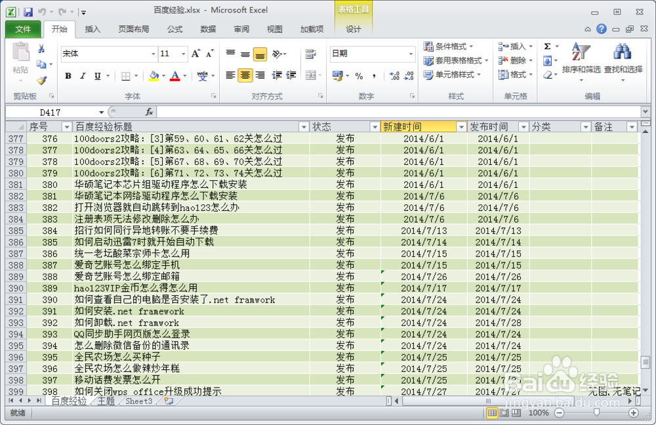This screenshot has width=656, height=425.
Task: Toggle underline formatting
Action: (x=98, y=75)
